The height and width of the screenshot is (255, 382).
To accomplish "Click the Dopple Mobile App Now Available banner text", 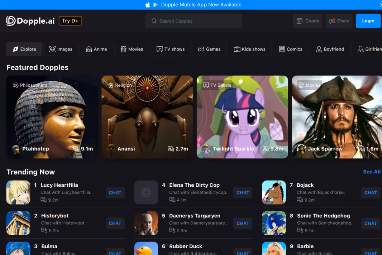I will (201, 5).
